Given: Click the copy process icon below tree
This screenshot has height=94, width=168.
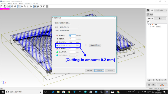Looking at the screenshot, I should (157, 80).
